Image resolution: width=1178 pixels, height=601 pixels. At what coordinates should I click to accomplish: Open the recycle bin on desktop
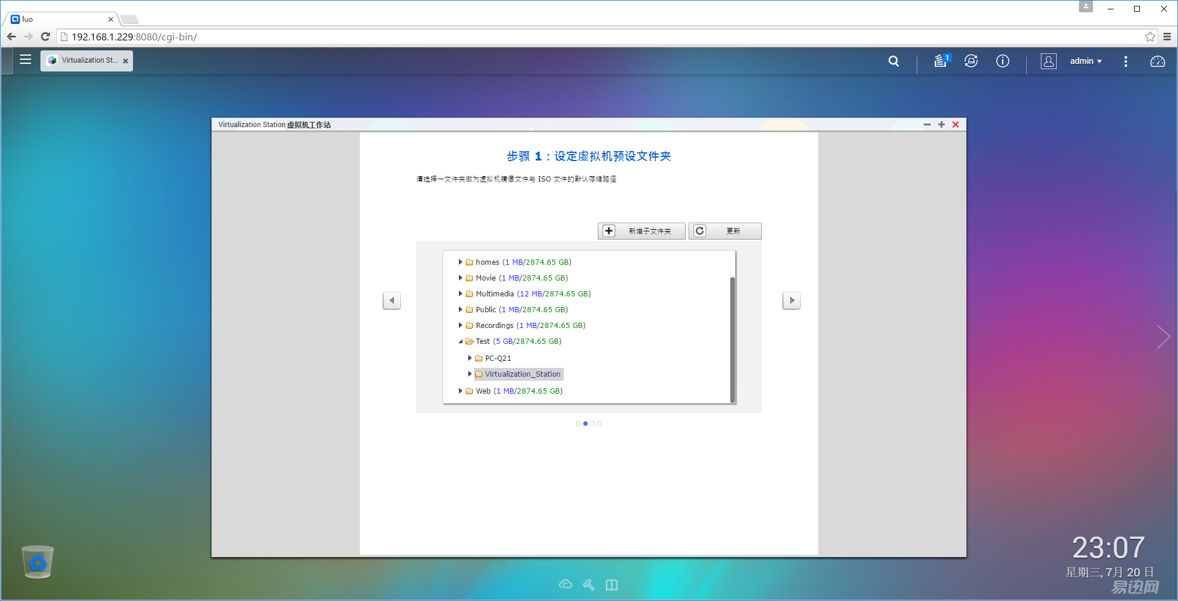click(38, 562)
